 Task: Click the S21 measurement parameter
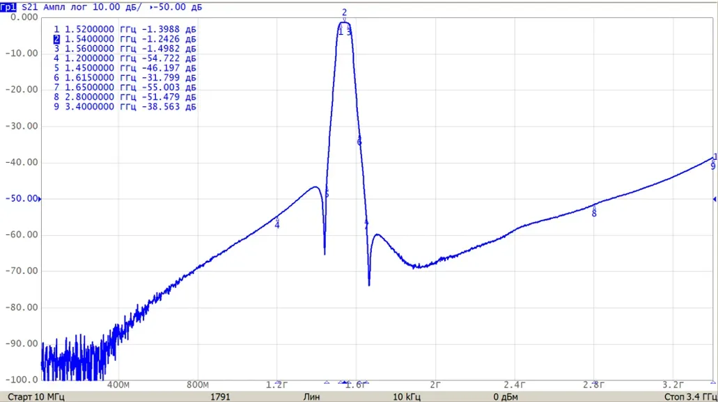(30, 7)
